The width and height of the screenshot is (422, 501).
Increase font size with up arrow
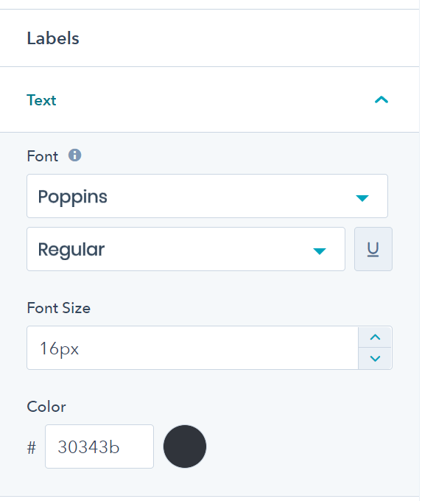tap(375, 337)
